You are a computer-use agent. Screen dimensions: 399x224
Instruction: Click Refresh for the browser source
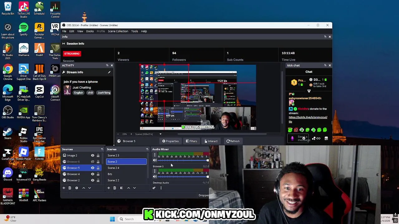233,141
